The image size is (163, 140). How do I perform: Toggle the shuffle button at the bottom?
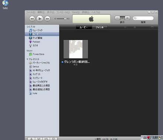(39, 139)
